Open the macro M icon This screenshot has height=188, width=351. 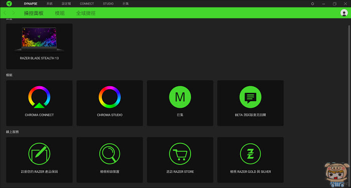pos(180,97)
